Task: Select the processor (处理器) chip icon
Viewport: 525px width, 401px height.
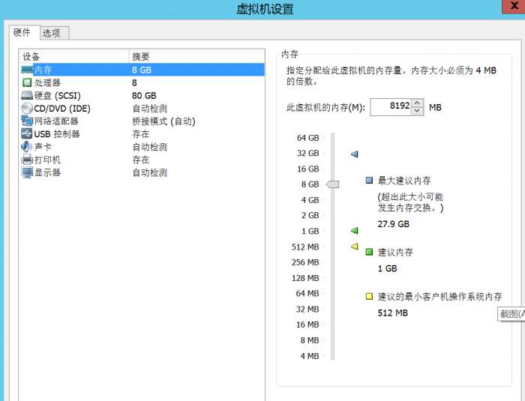Action: coord(27,82)
